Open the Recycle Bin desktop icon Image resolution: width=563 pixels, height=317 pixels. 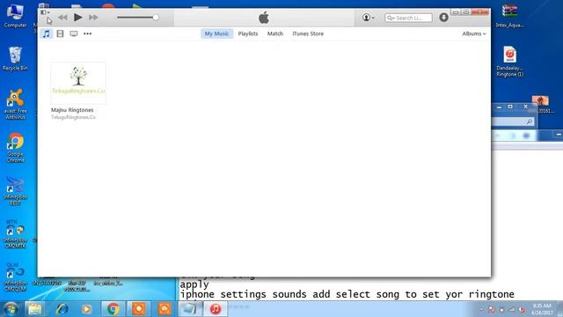click(15, 59)
